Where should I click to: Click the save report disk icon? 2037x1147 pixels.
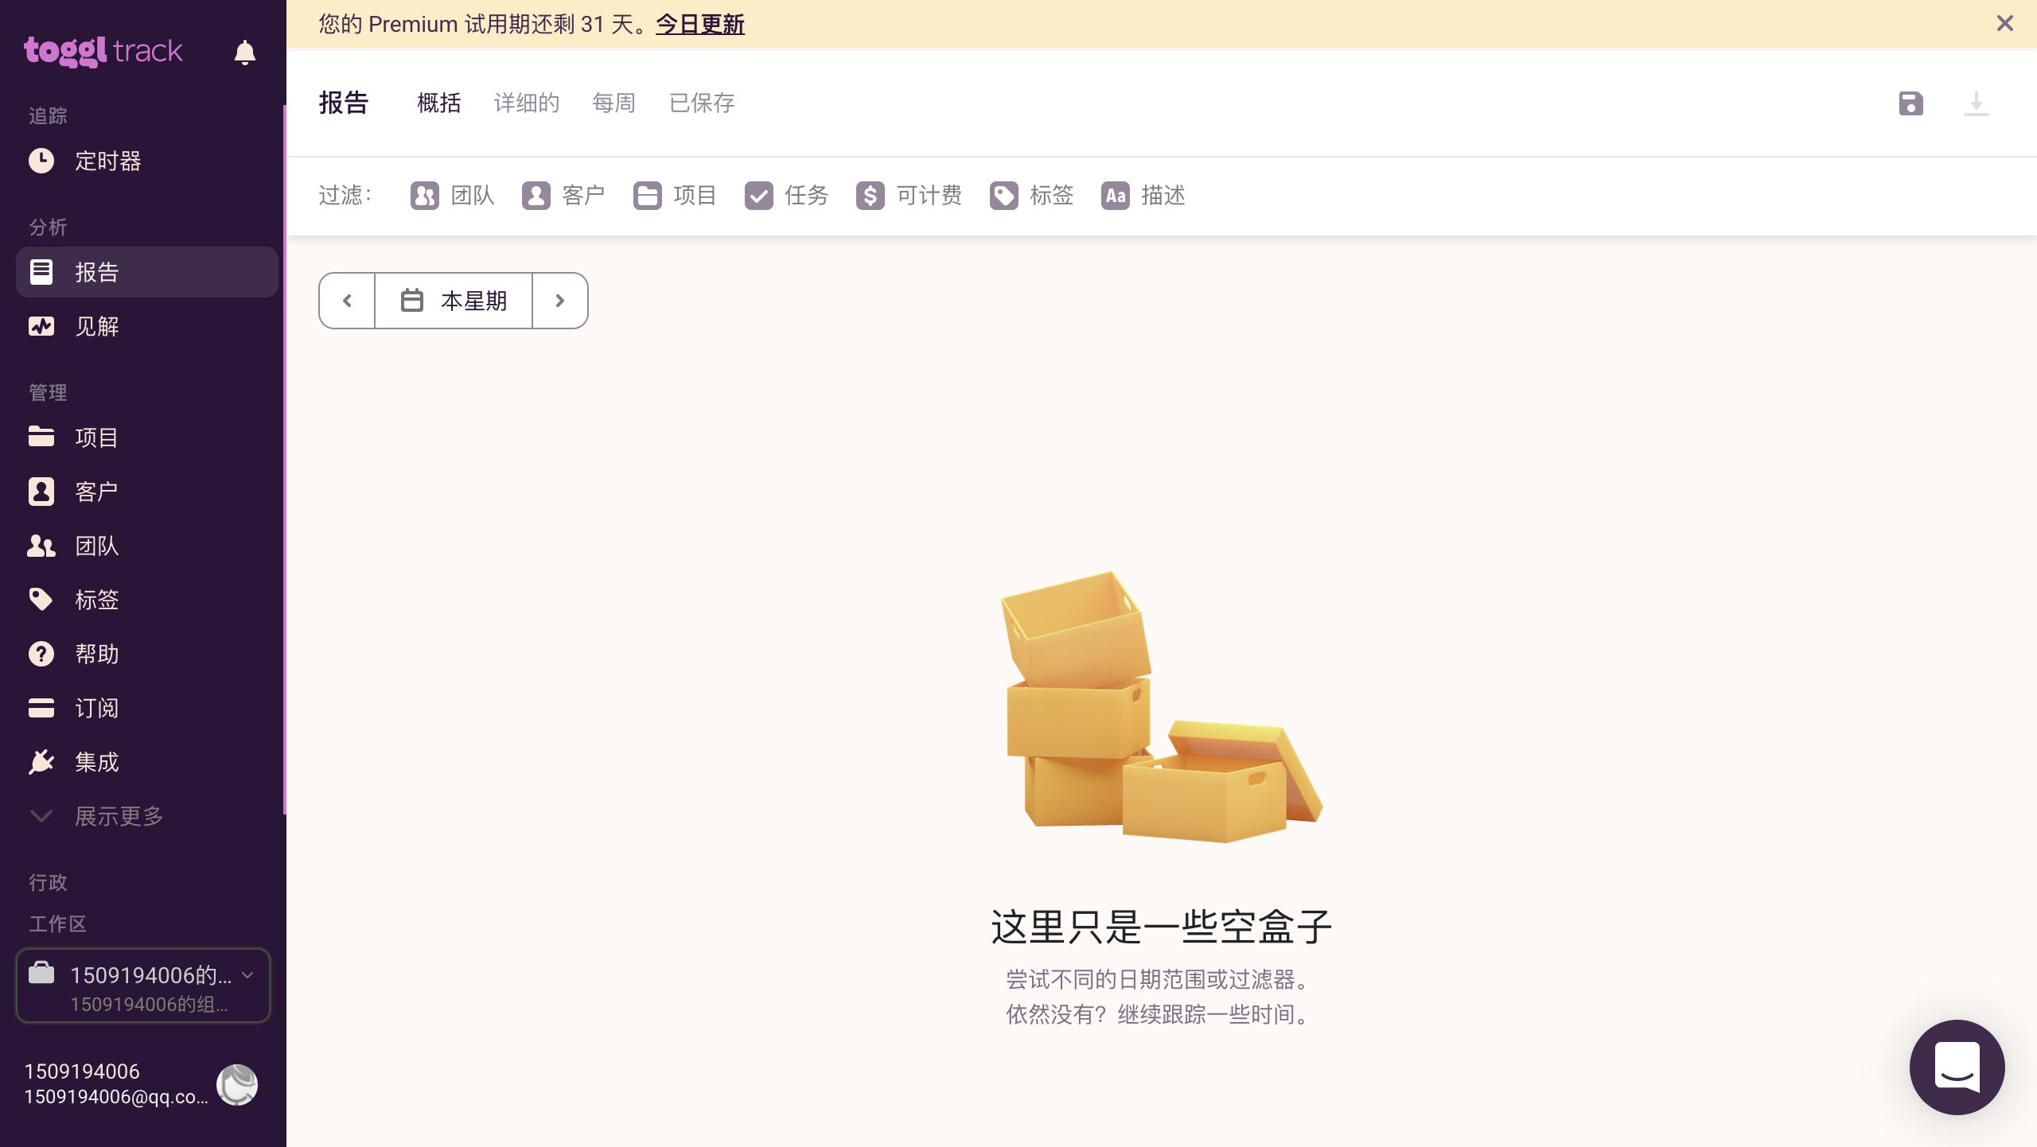[x=1910, y=103]
